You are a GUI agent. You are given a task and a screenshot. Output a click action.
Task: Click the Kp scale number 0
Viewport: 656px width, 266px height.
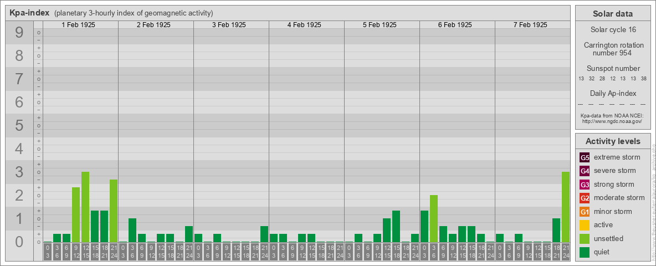19,242
